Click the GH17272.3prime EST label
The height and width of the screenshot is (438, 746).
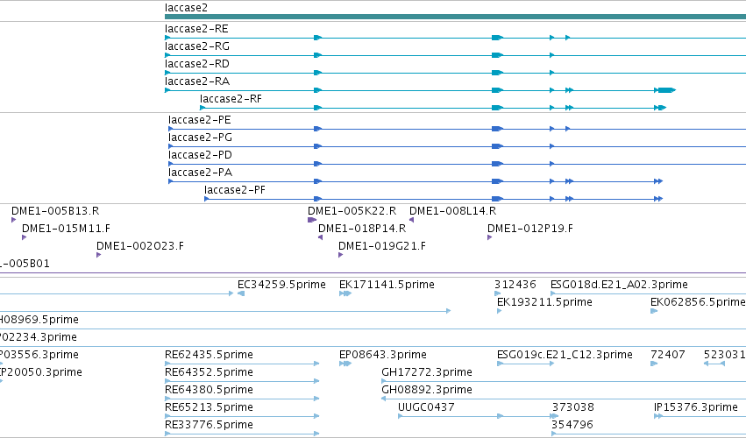point(427,372)
